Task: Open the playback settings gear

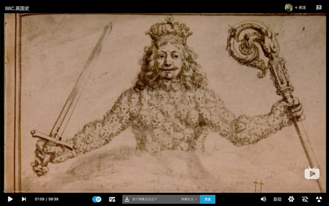Action: coord(291,199)
